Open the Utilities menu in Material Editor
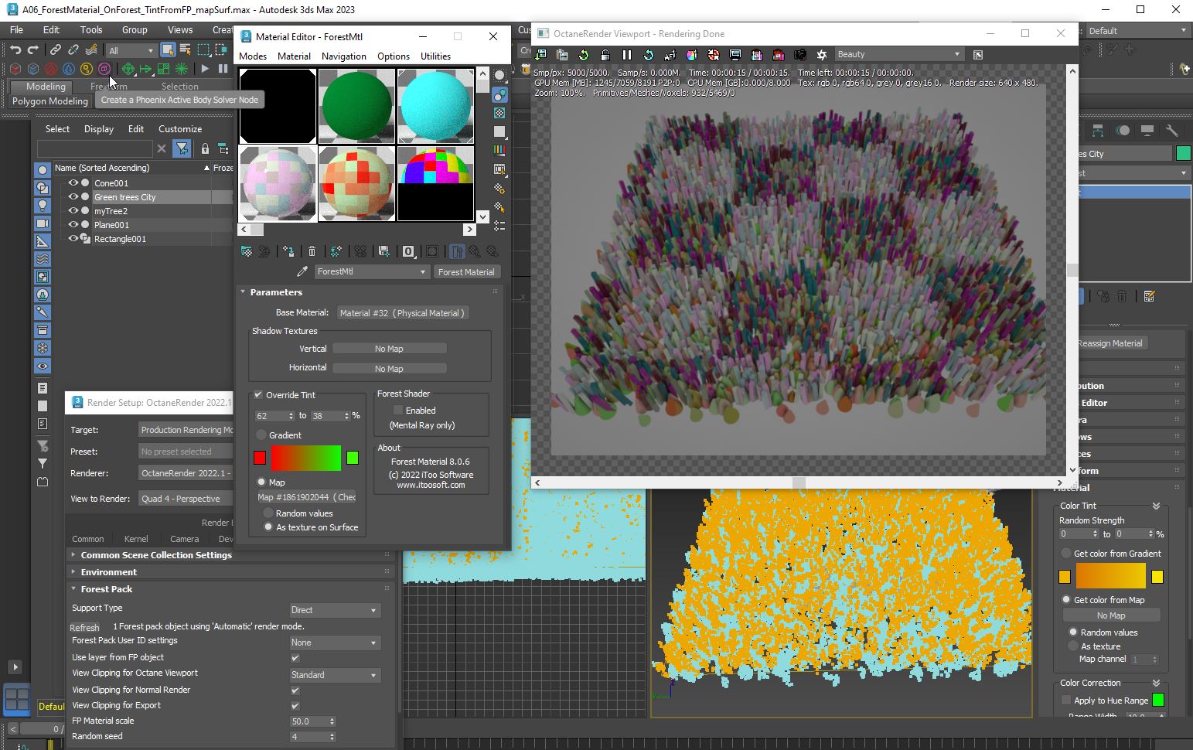 (x=435, y=56)
